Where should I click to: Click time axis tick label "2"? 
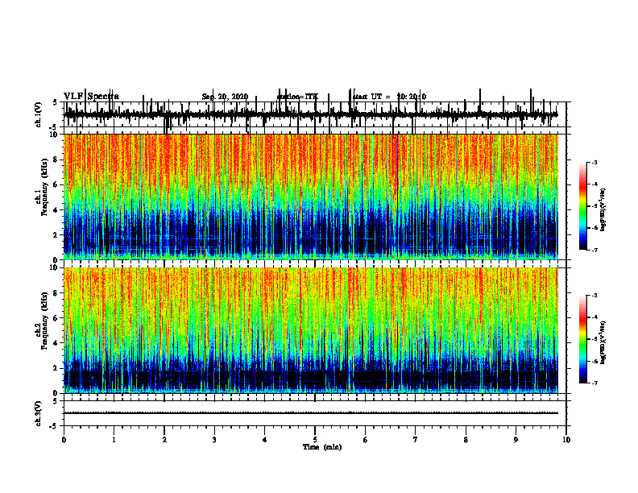(164, 440)
